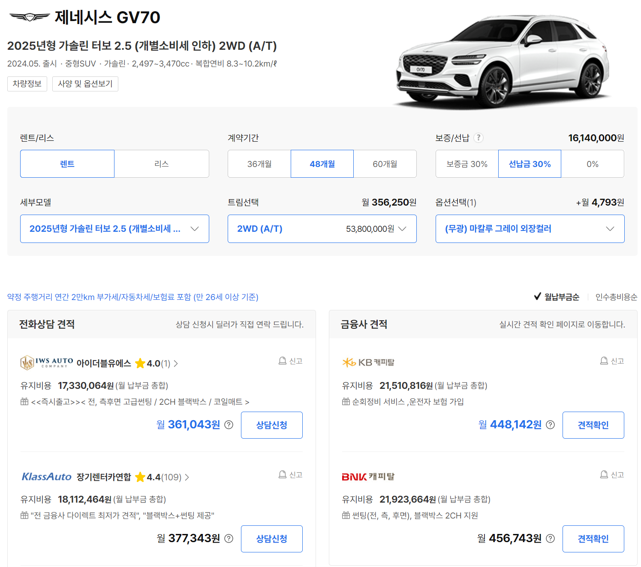Click gift icon on BNK캐피탈 benefits line

pos(346,515)
